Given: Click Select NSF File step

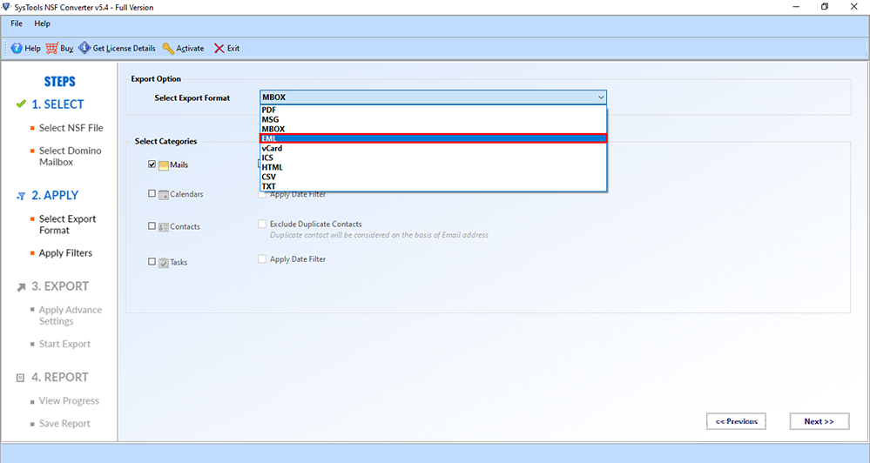Looking at the screenshot, I should point(71,128).
